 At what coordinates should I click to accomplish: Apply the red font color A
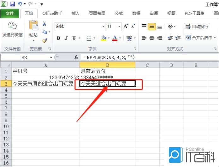[x=115, y=38]
